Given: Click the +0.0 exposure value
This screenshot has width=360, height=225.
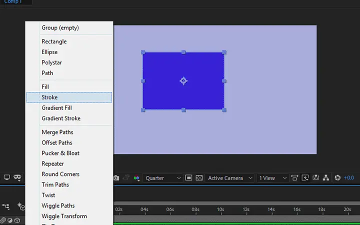Looking at the screenshot, I should coord(349,177).
